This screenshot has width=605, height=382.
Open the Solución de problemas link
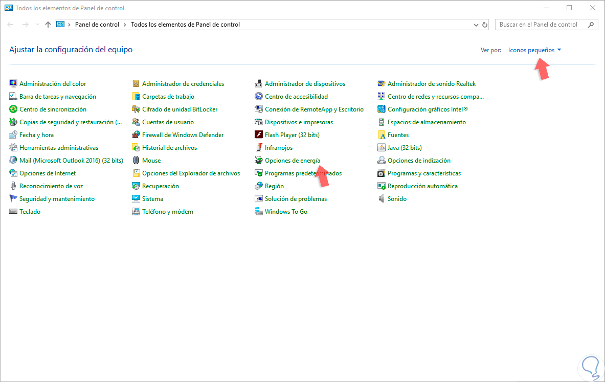coord(296,199)
